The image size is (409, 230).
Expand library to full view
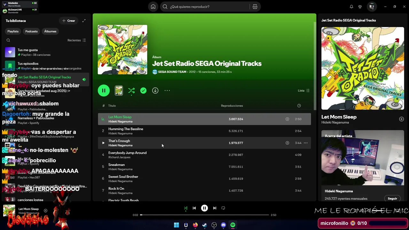click(84, 21)
